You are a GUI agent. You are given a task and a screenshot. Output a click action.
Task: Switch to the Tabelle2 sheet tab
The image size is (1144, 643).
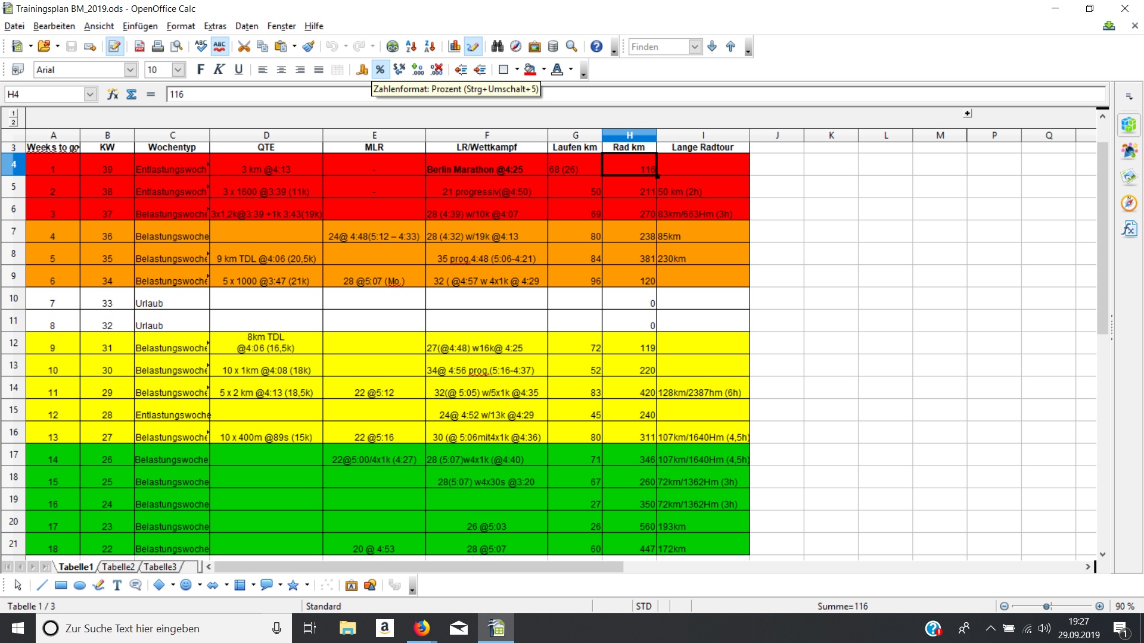[x=118, y=567]
